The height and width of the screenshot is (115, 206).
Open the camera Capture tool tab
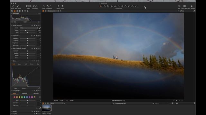pyautogui.click(x=17, y=11)
